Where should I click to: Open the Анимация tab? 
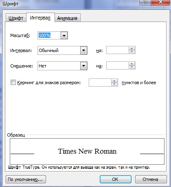67,18
